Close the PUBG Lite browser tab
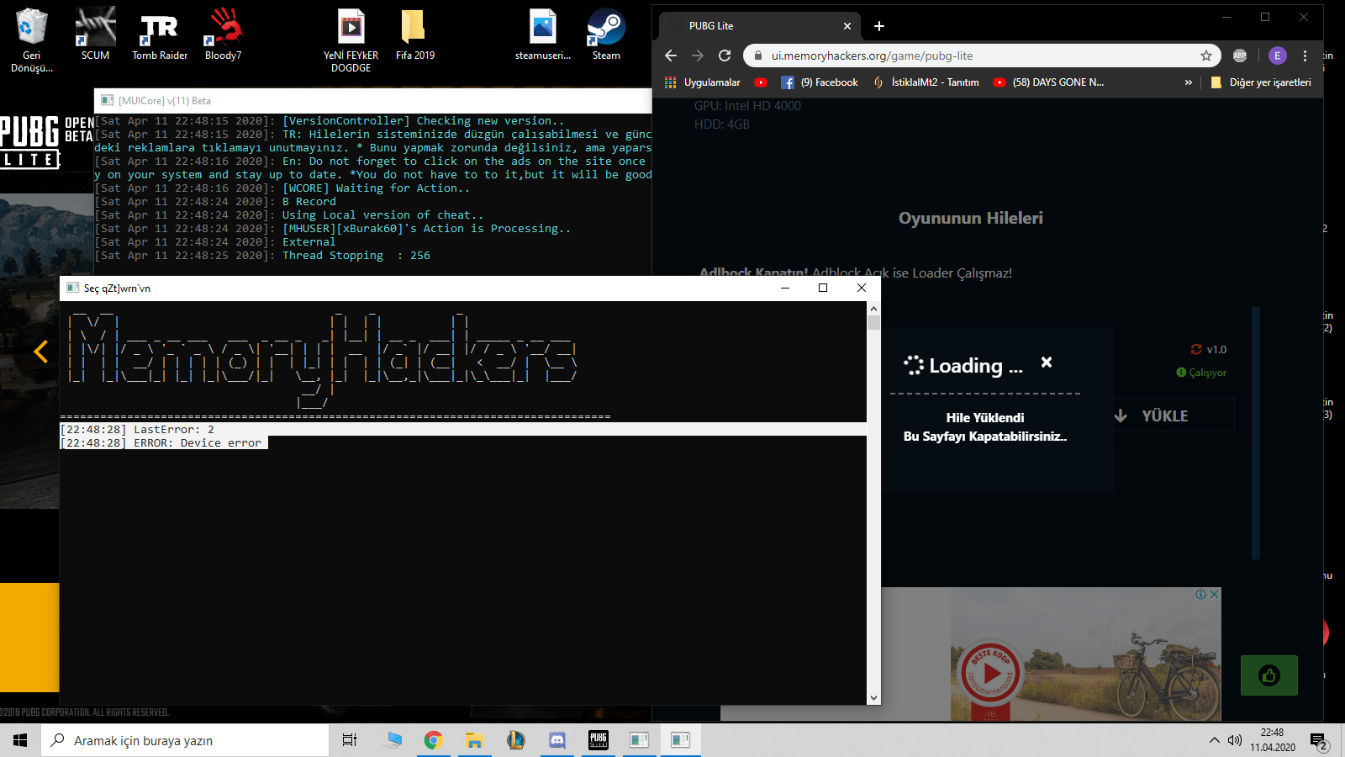The height and width of the screenshot is (757, 1345). tap(847, 26)
